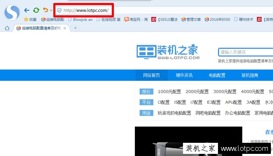Open the 2000元配置 link
Image resolution: width=273 pixels, height=156 pixels.
[197, 91]
